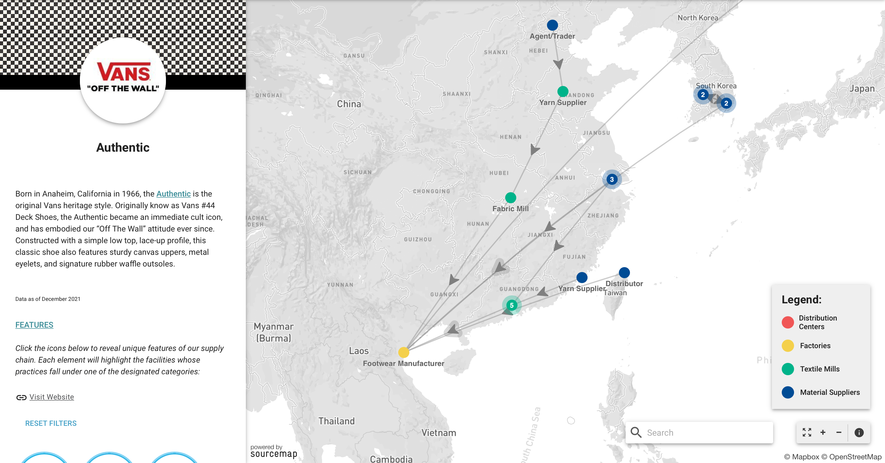The height and width of the screenshot is (463, 885).
Task: Select the Agent/Trader blue map marker
Action: tap(552, 25)
